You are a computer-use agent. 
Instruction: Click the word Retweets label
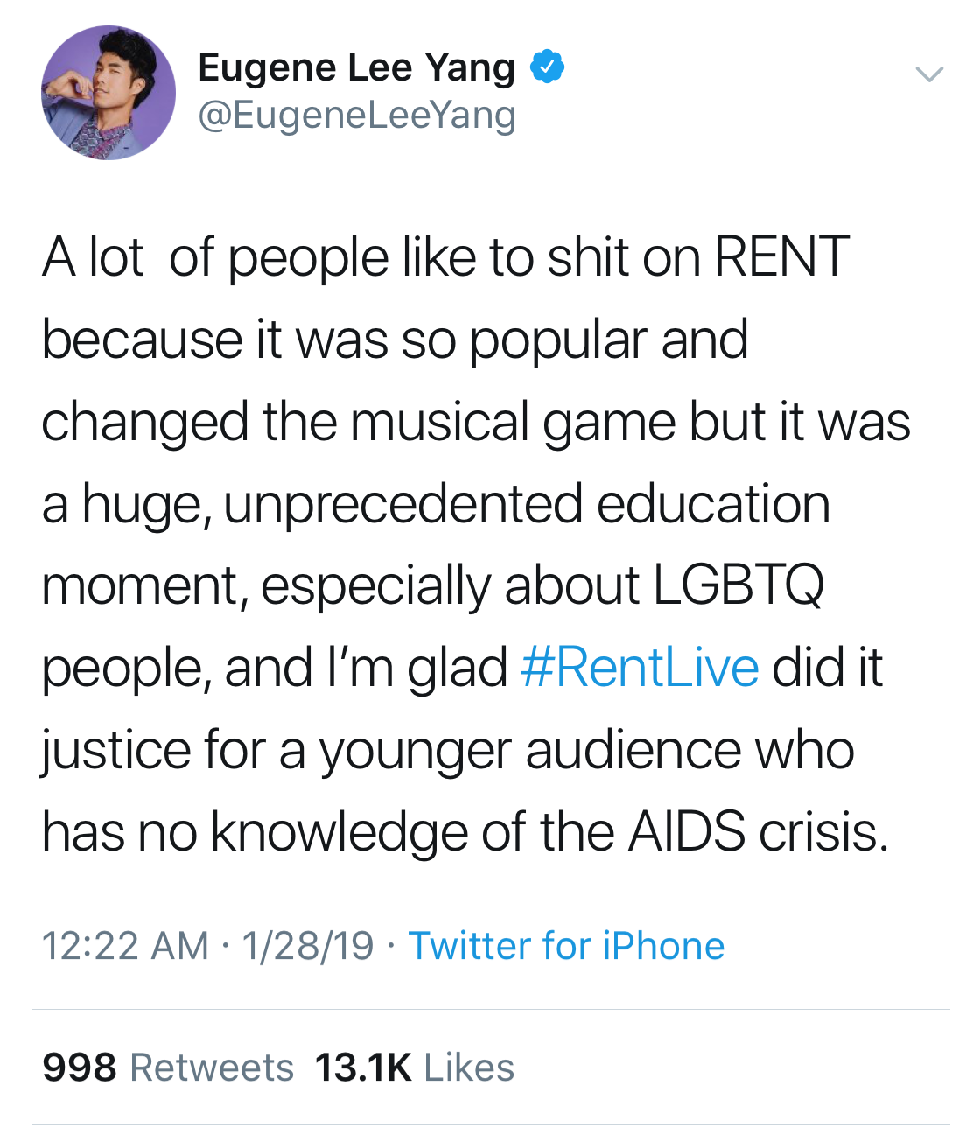tap(212, 1068)
